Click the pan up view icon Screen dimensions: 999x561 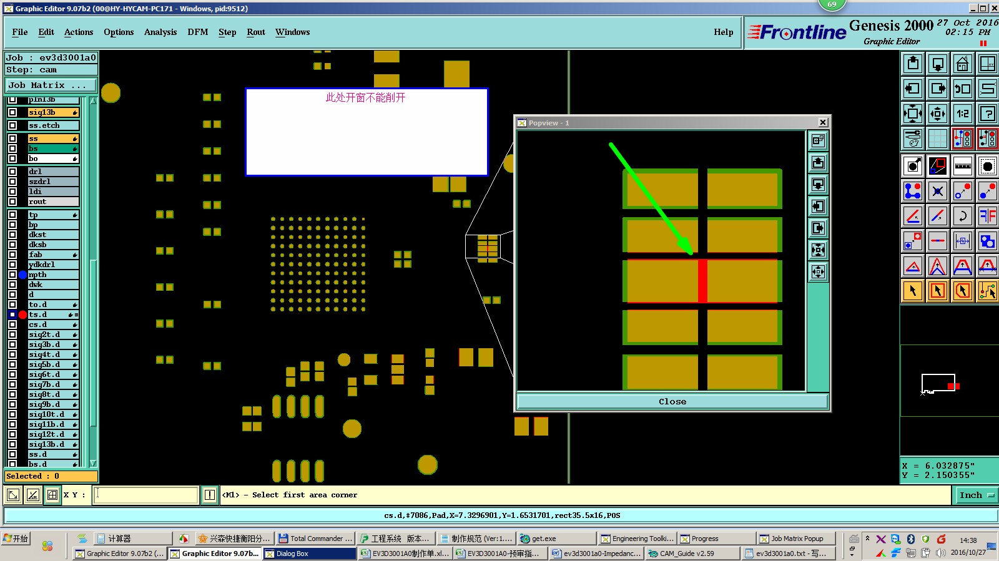click(x=913, y=64)
